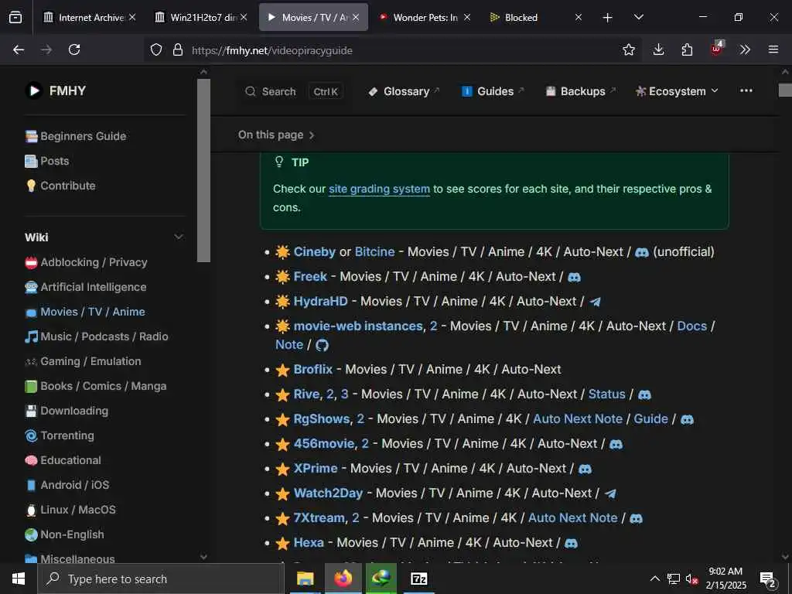Open Telegram icon on Watch2Day row
Viewport: 792px width, 594px height.
pos(611,493)
